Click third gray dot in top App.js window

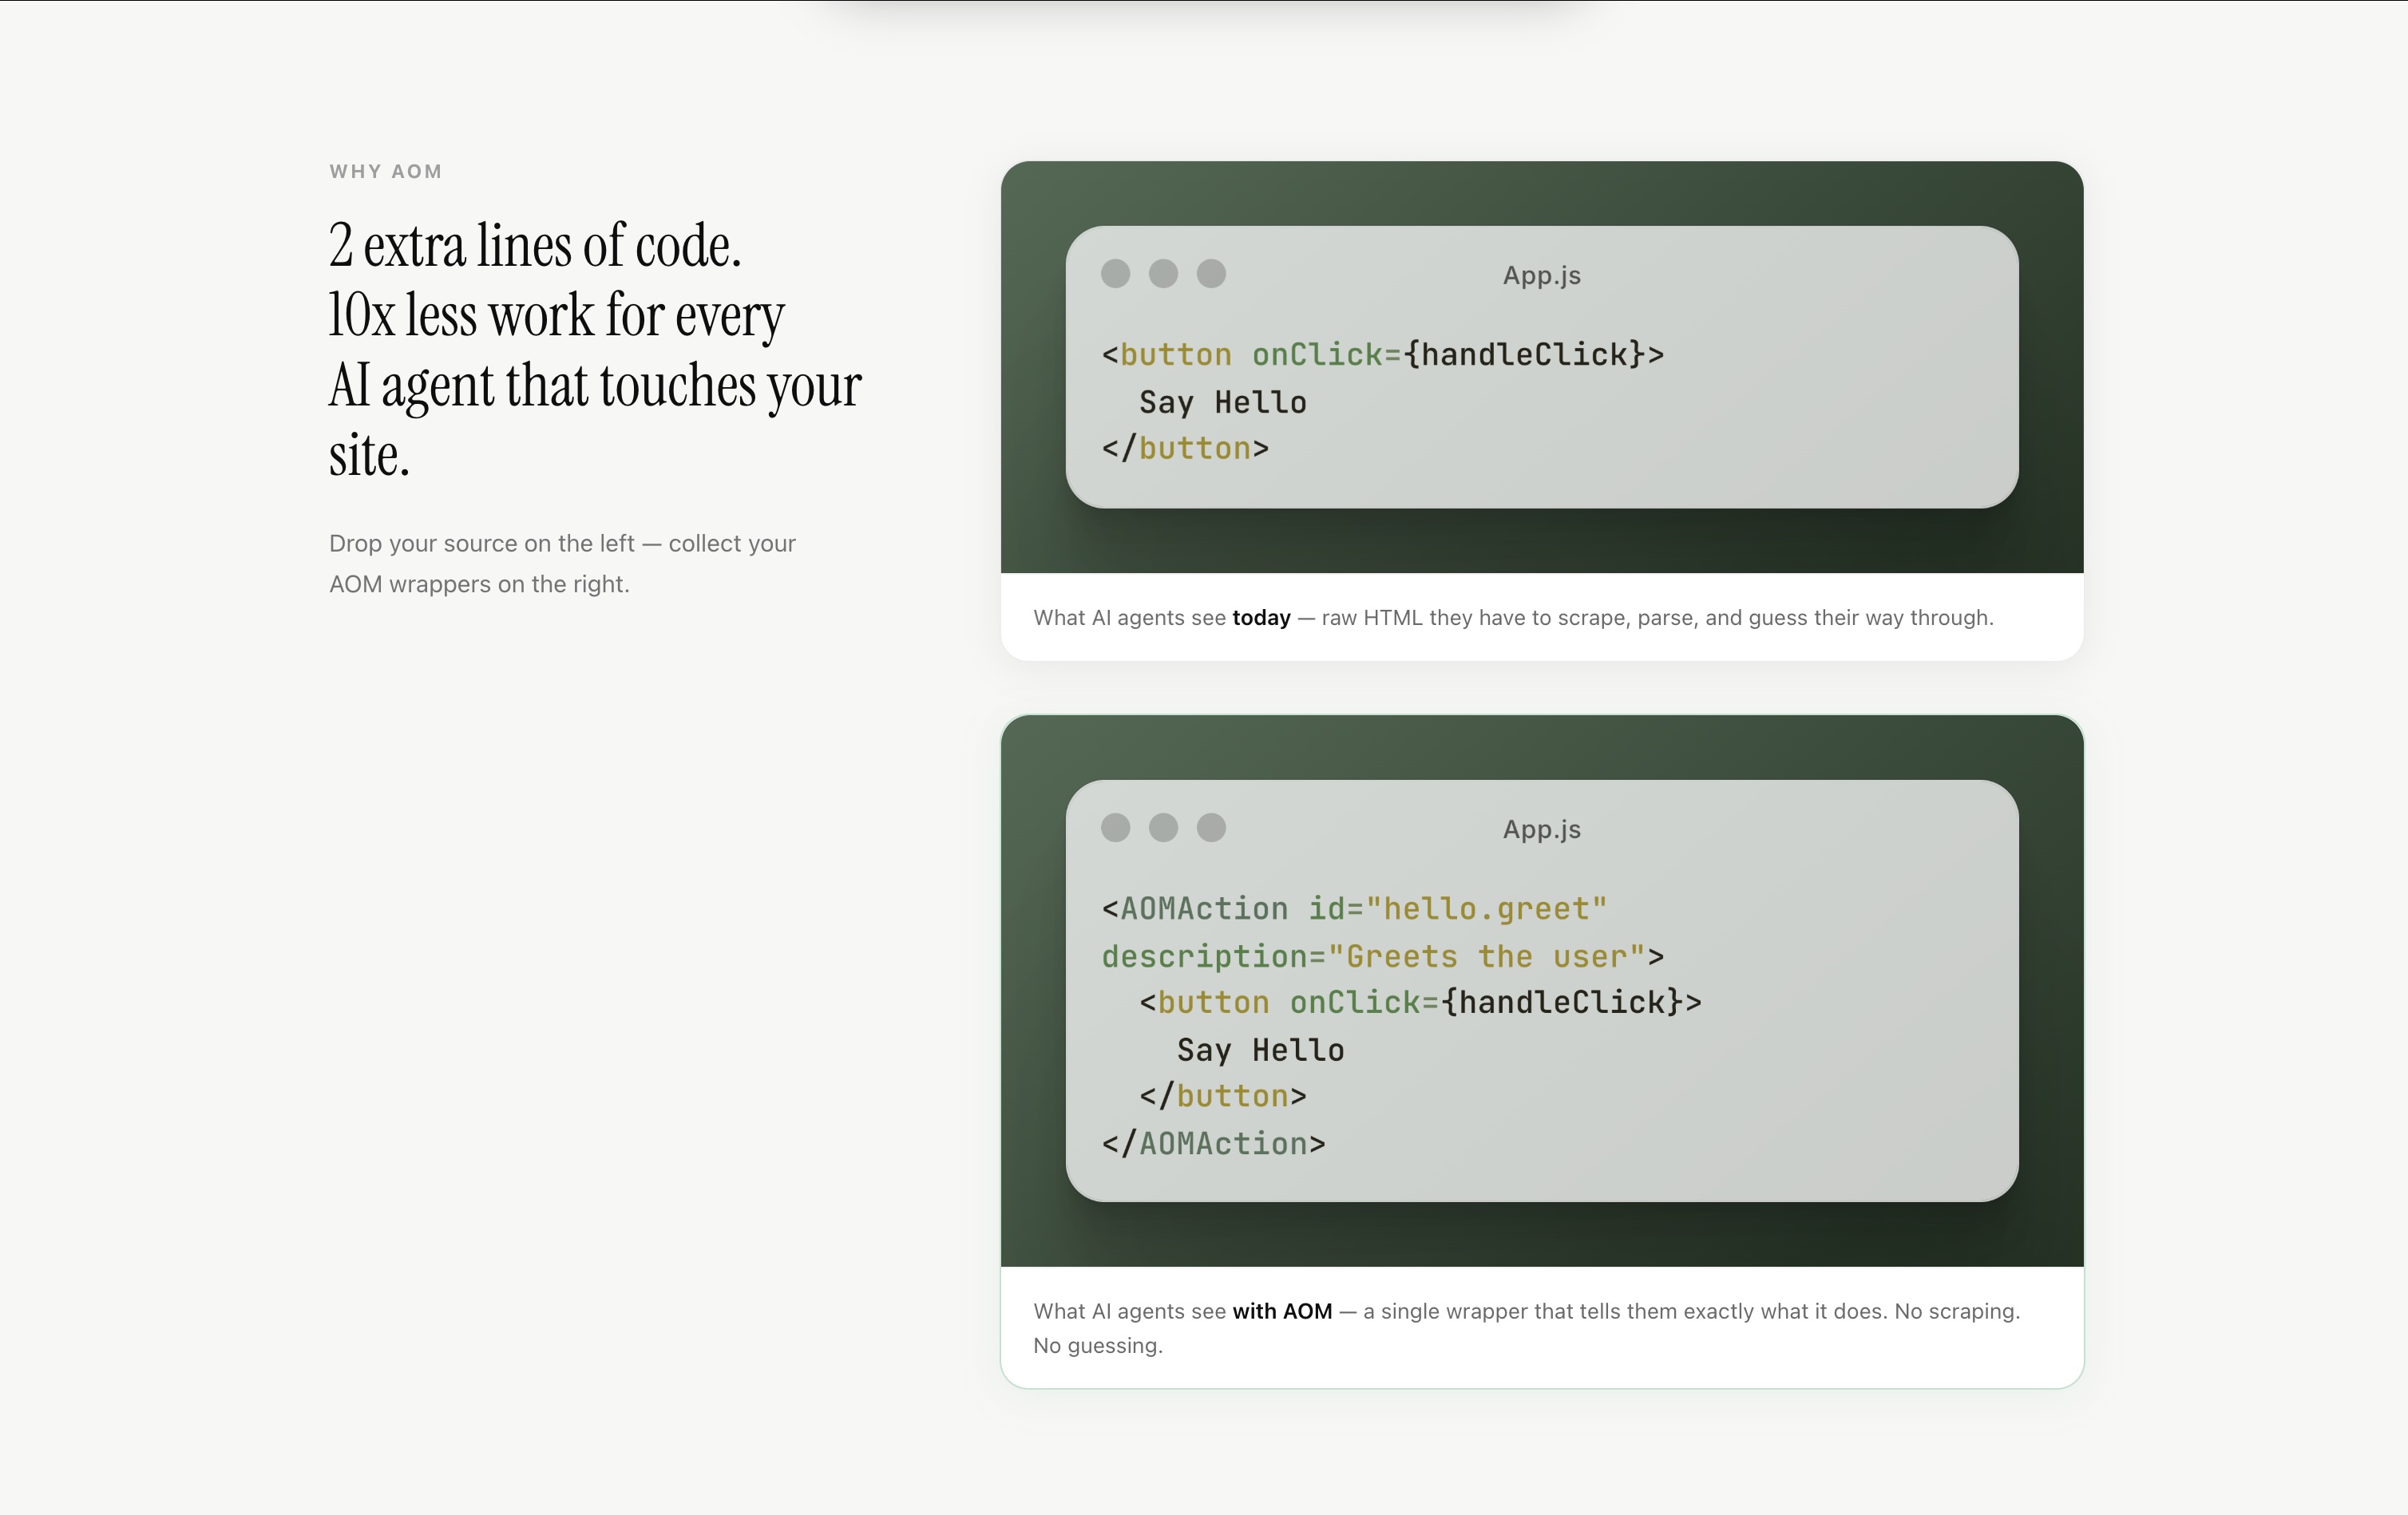click(1211, 274)
